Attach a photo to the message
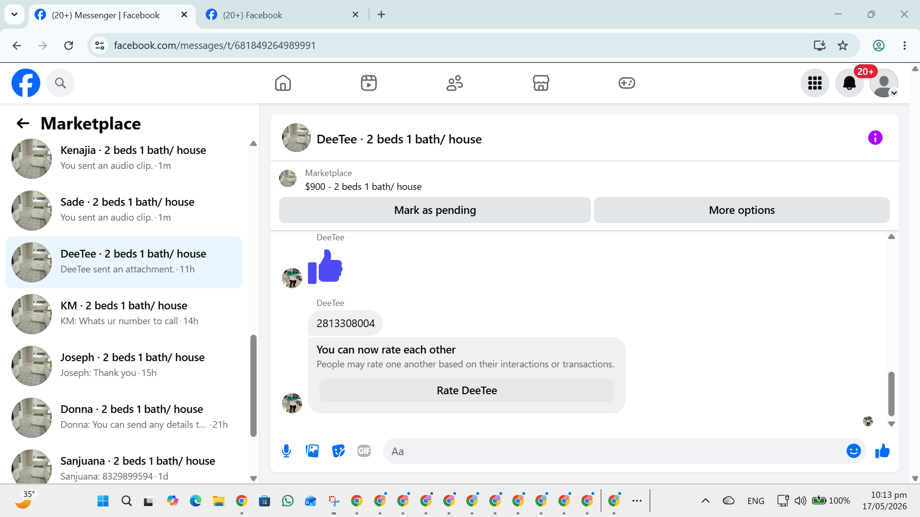The width and height of the screenshot is (920, 517). [312, 451]
